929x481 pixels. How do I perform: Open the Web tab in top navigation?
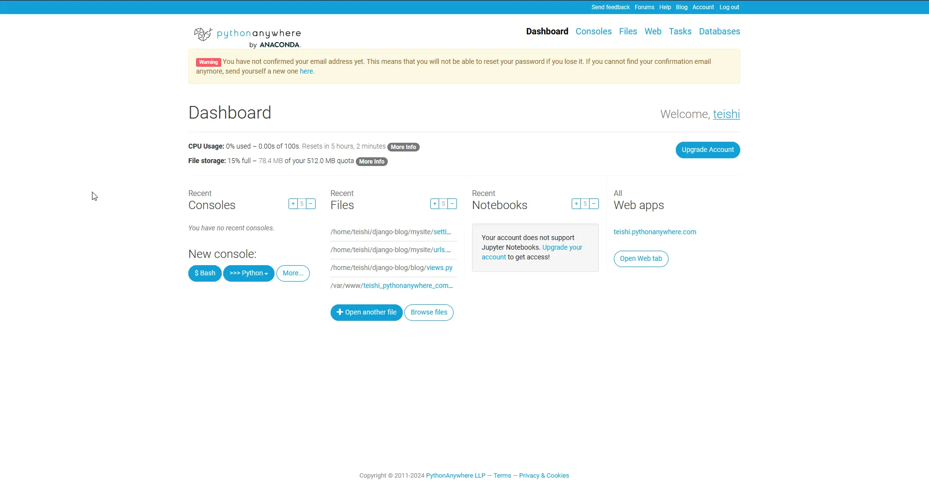653,31
